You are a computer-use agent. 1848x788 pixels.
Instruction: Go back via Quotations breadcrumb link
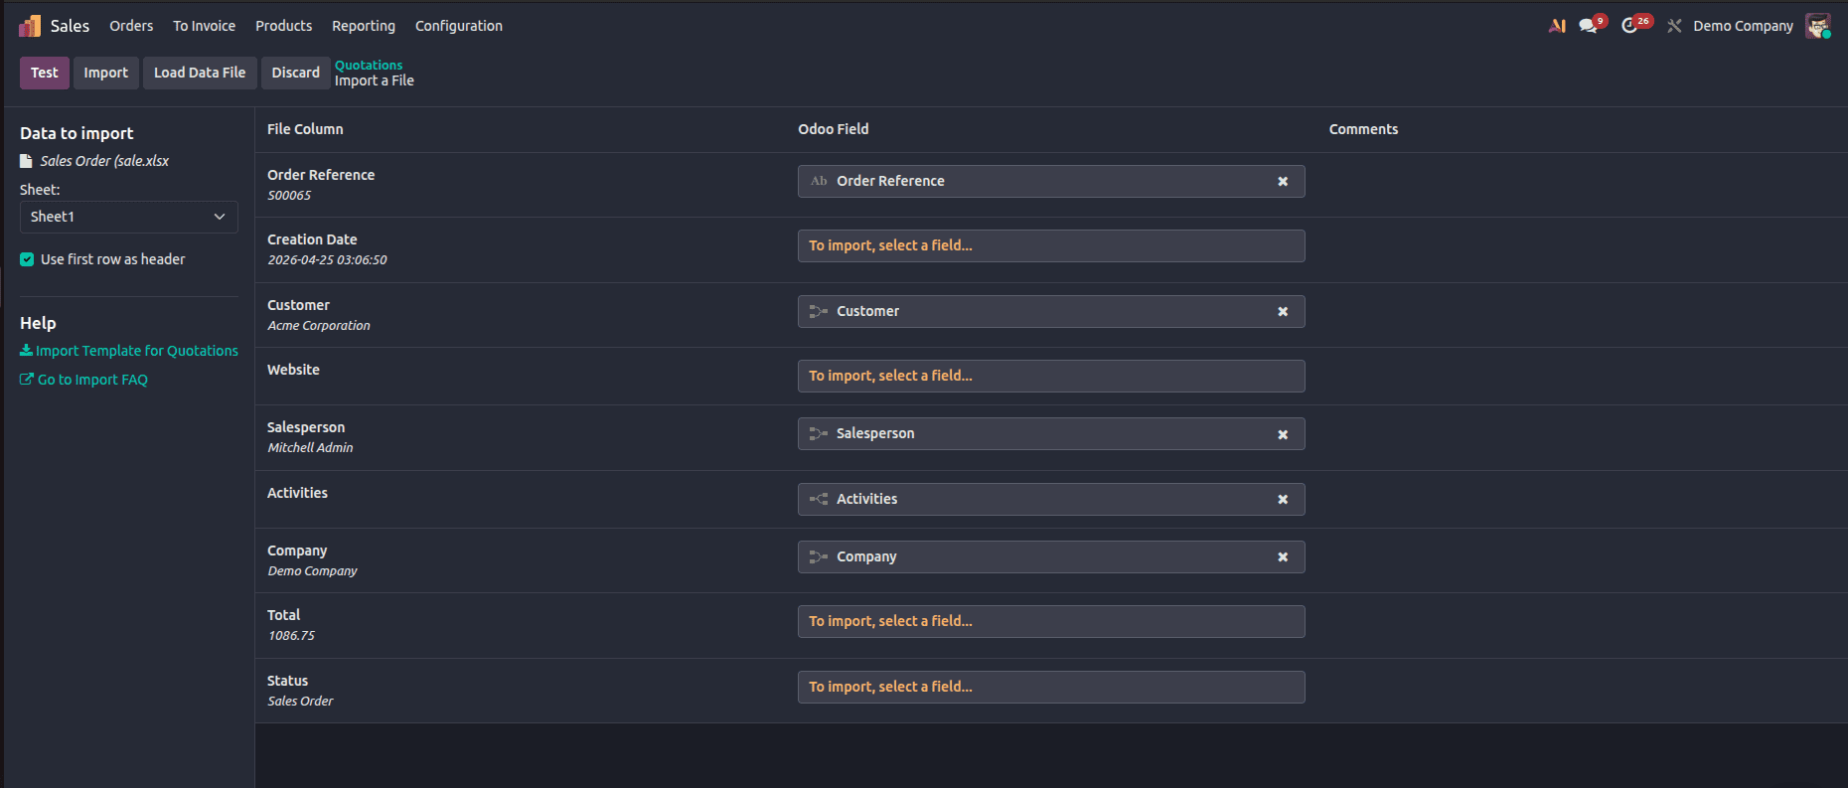[x=369, y=65]
